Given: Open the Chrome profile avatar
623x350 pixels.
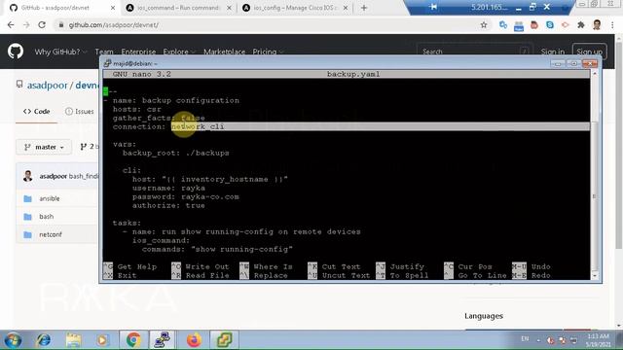Looking at the screenshot, I should pos(597,25).
